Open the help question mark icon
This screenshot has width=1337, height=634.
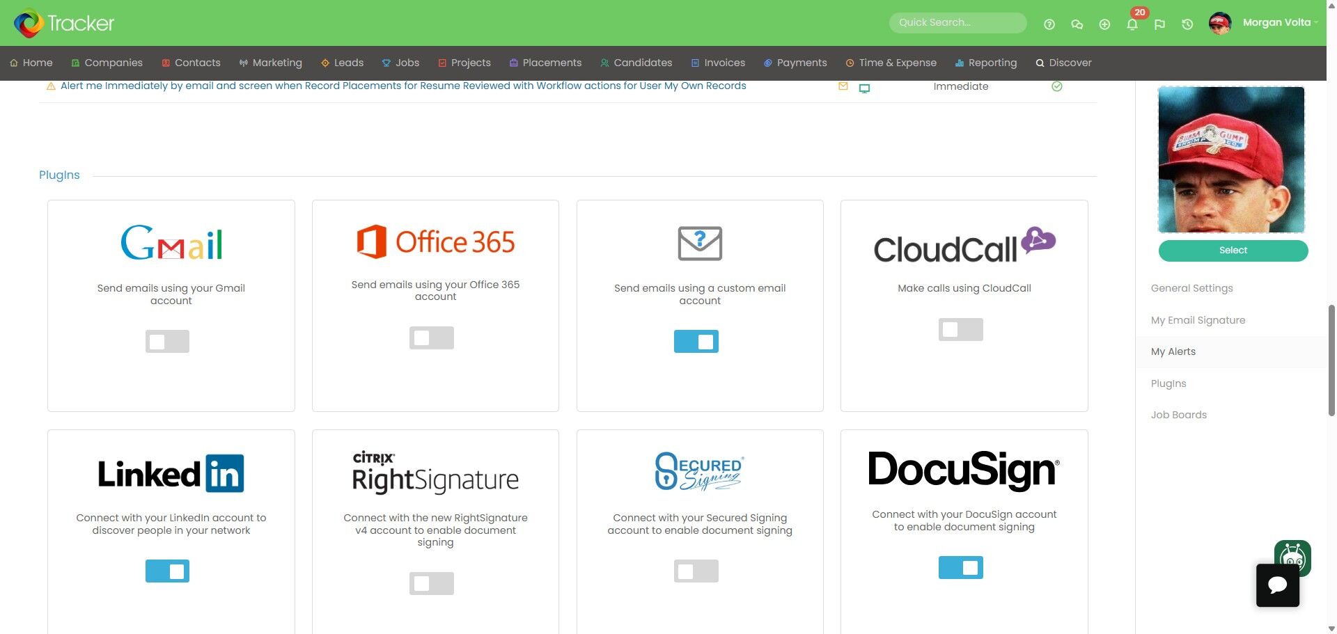1049,24
